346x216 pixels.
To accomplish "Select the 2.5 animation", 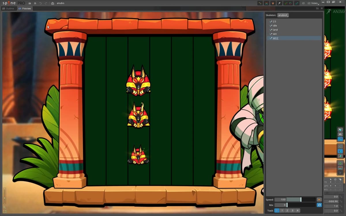I will [294, 21].
